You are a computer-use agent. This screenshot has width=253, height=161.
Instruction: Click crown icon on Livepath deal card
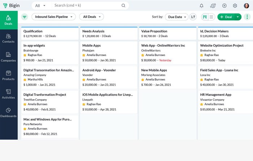click(84, 104)
